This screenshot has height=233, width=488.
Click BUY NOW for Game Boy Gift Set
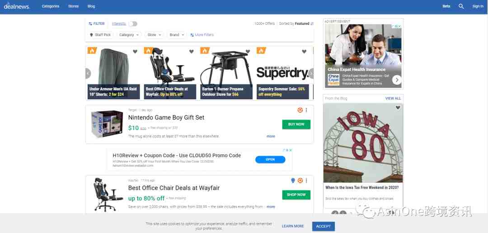(296, 125)
